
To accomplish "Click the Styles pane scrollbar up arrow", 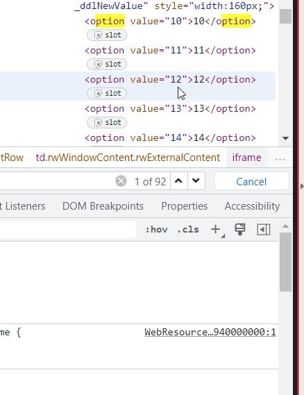I will pos(285,226).
